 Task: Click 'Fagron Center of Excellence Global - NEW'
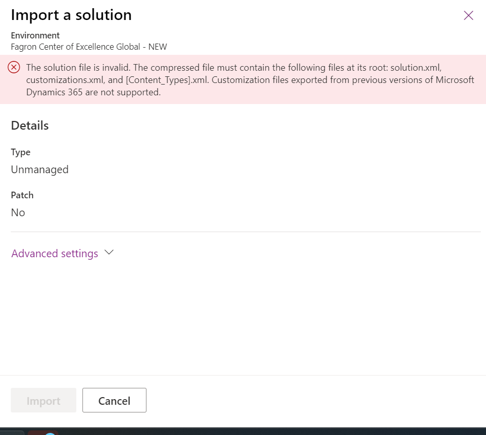pos(89,47)
